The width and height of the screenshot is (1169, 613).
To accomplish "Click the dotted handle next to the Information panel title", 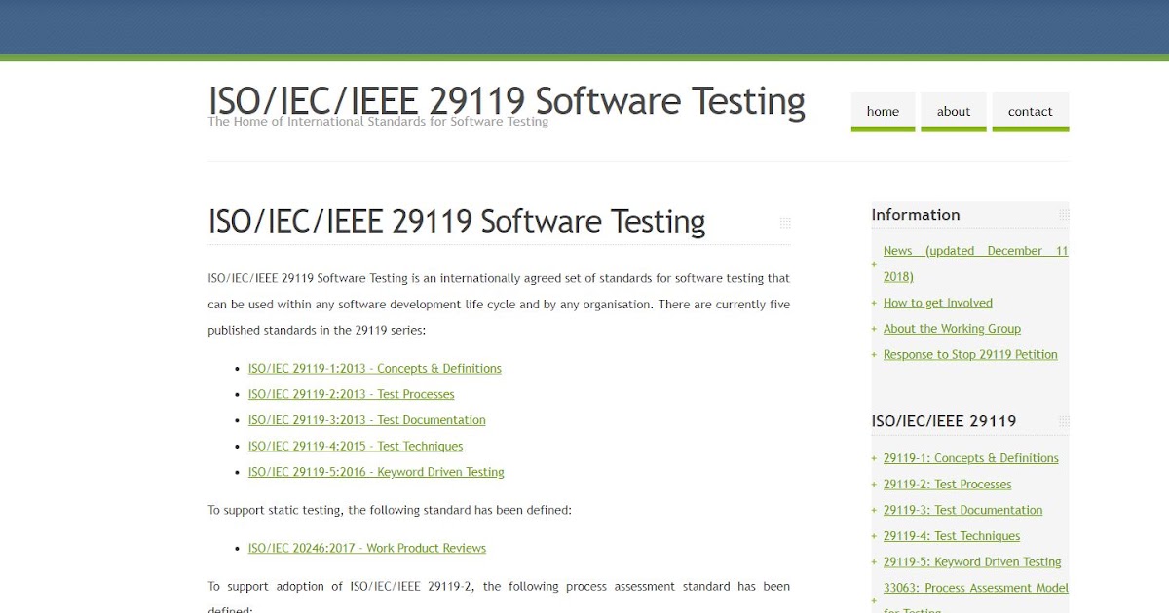I will pos(1062,213).
